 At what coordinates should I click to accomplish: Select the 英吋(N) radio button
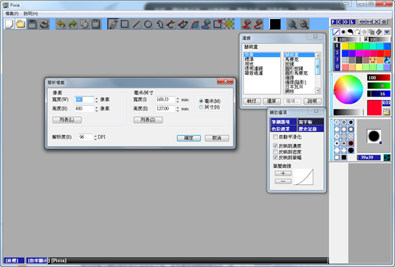(x=201, y=107)
